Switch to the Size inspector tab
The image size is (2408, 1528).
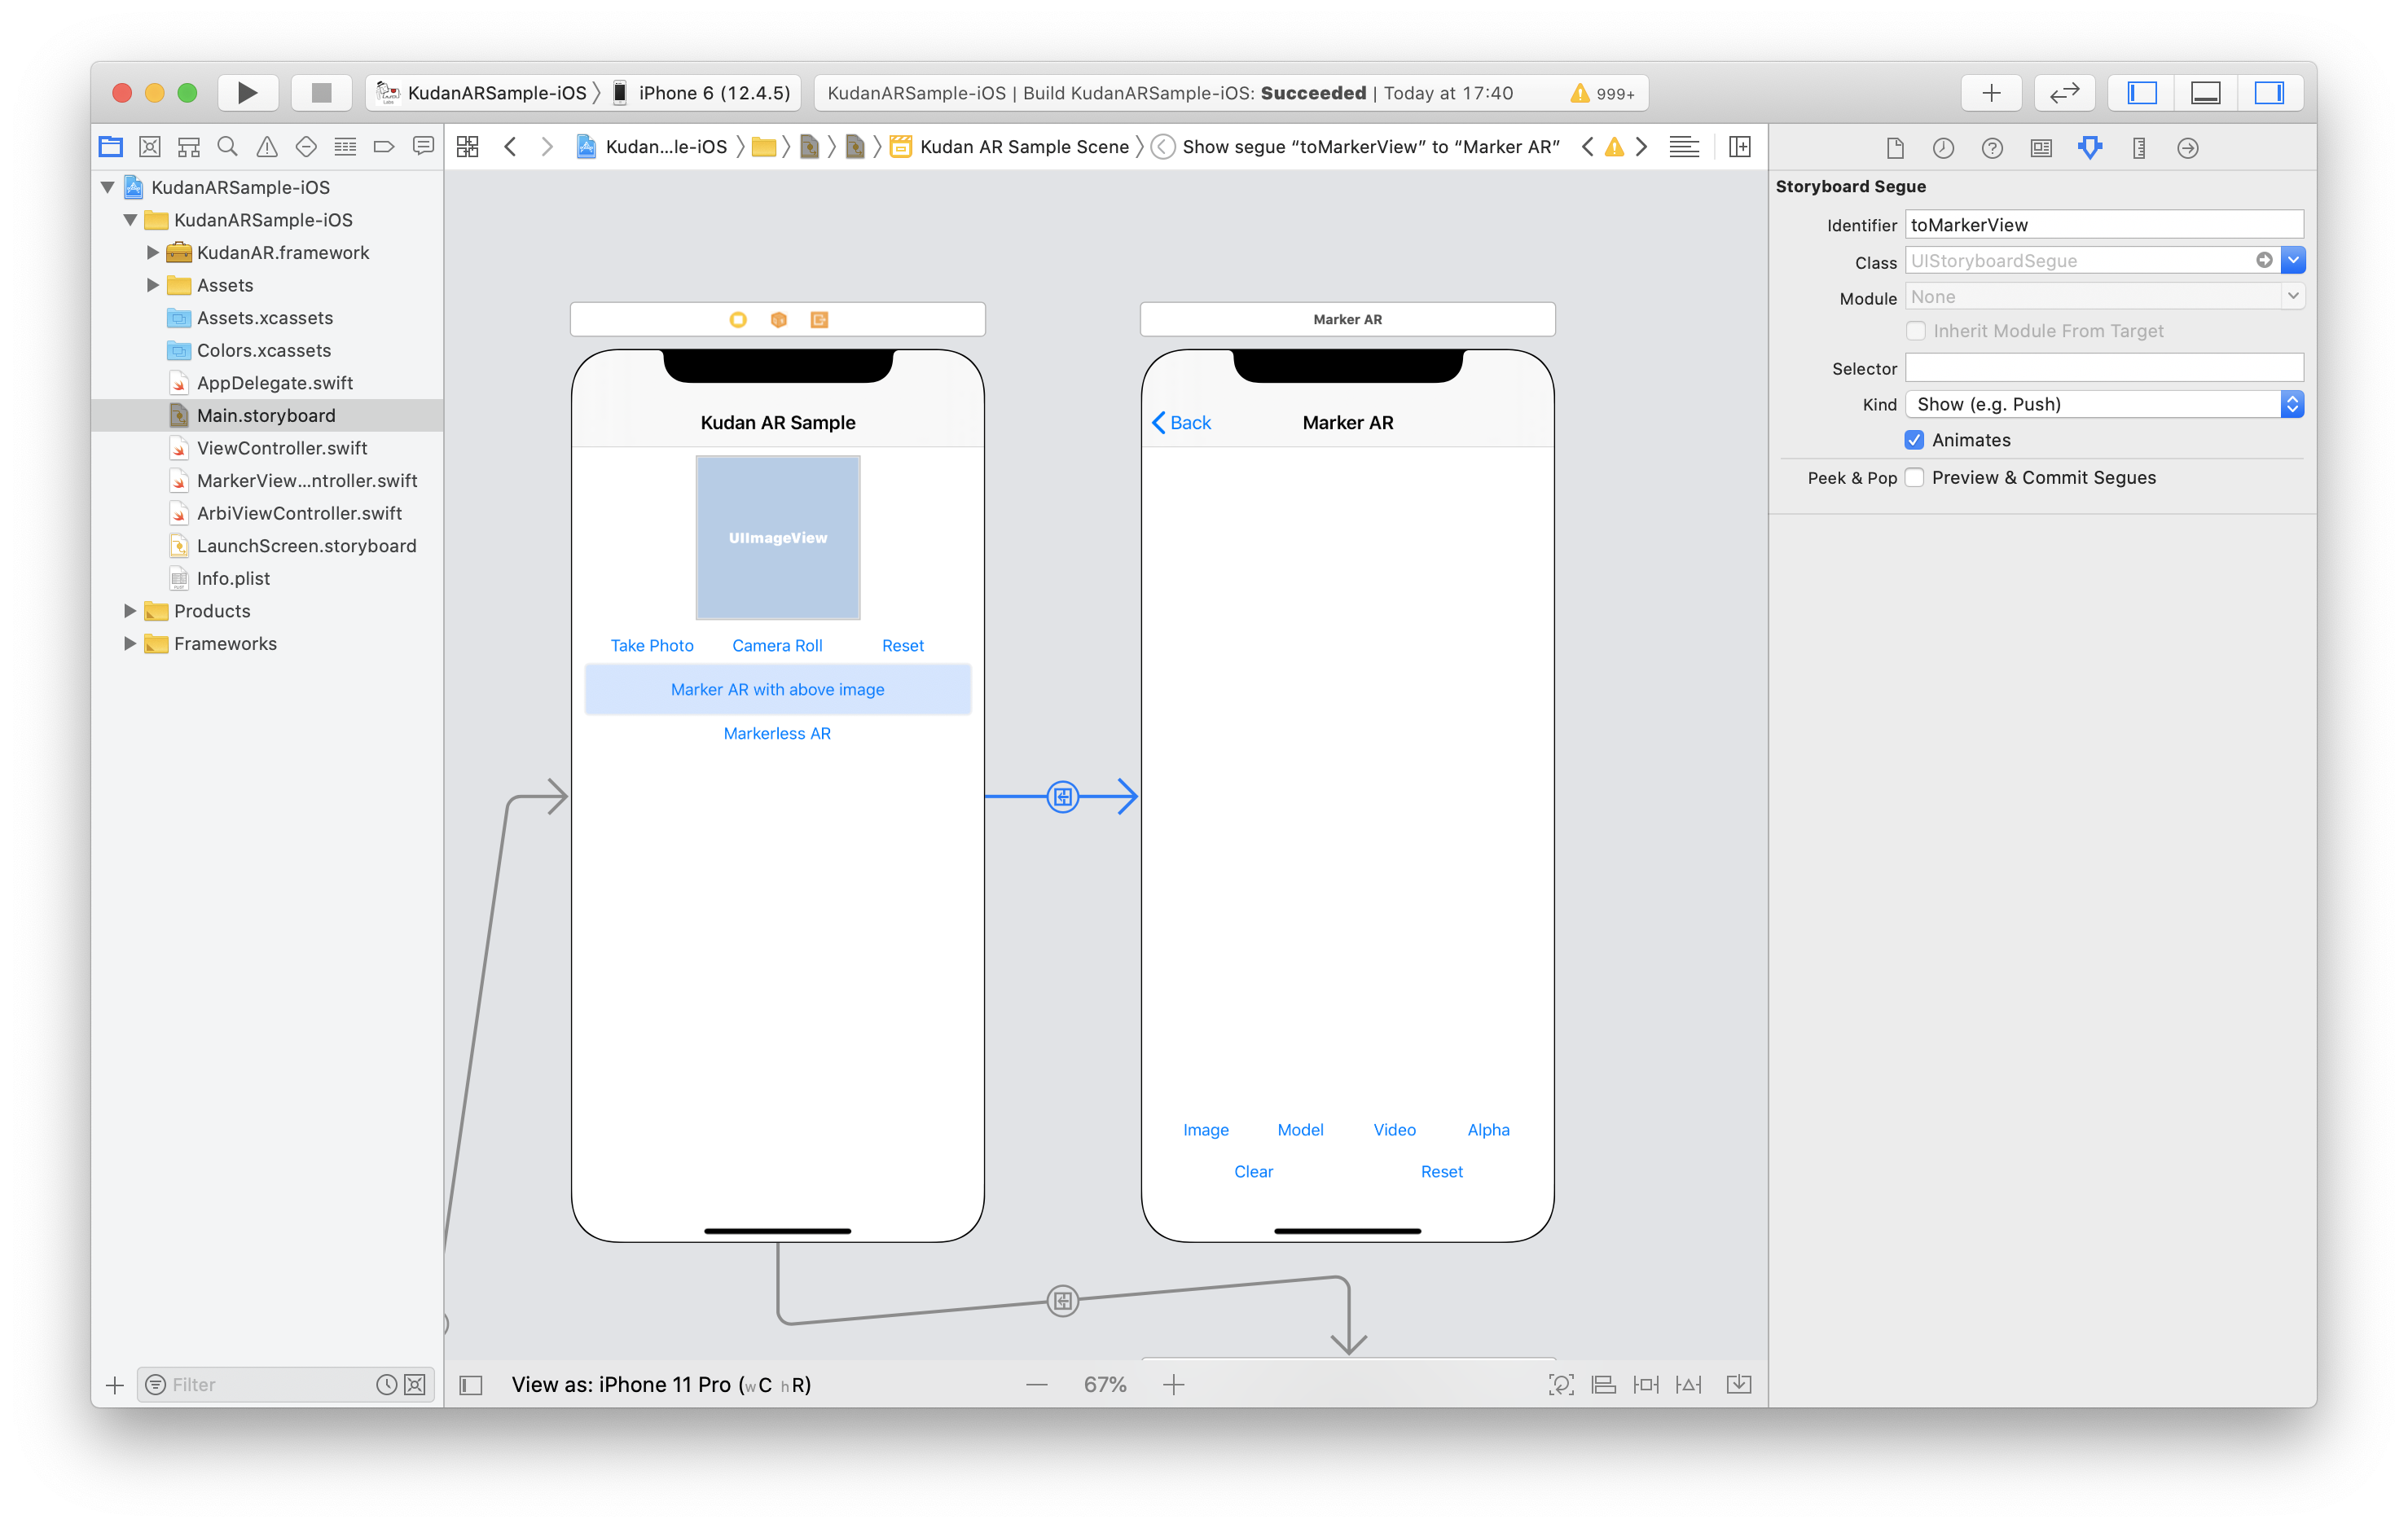pyautogui.click(x=2139, y=148)
